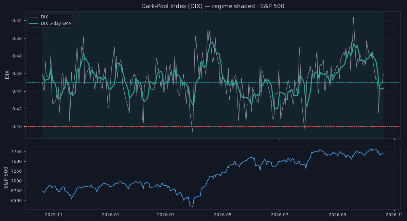Click the teal SMA legend line swatch
Screen dimensions: 407x221
[x=34, y=23]
